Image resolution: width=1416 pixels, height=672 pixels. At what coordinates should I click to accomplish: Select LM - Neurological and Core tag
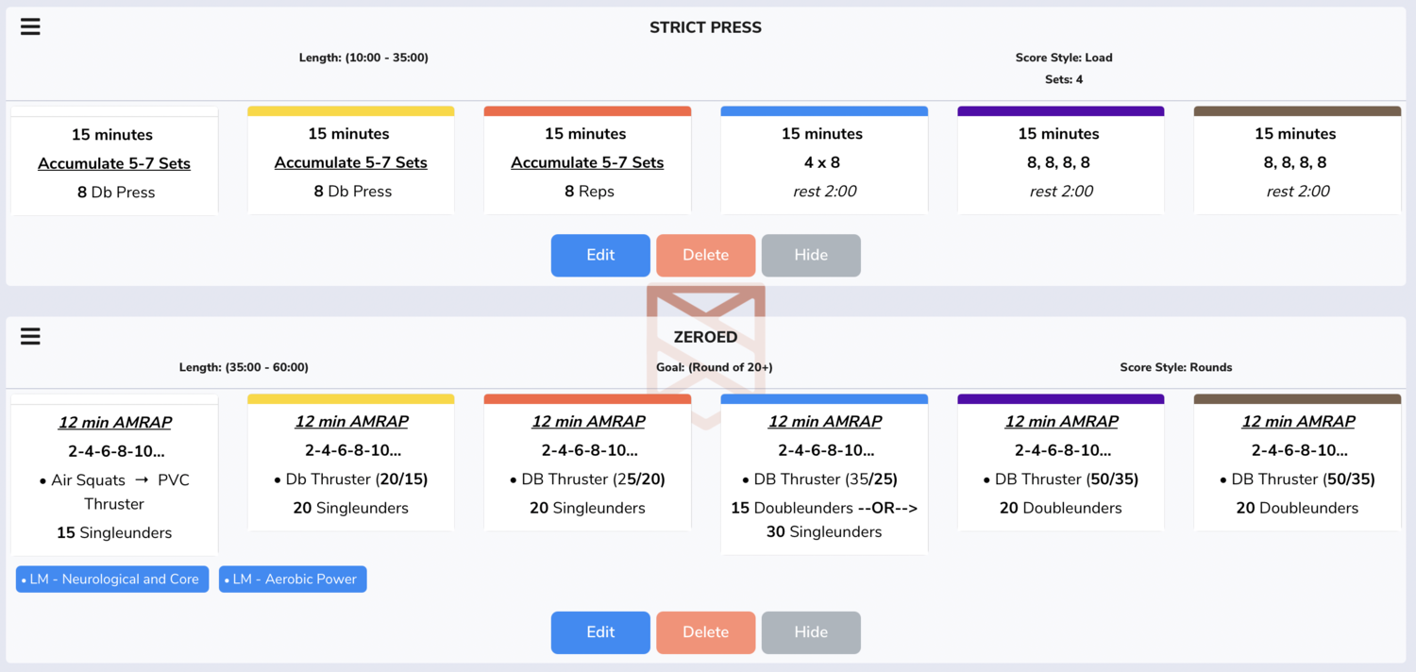coord(112,580)
